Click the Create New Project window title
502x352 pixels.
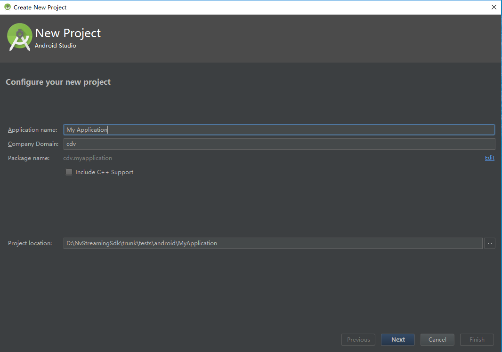[x=40, y=8]
